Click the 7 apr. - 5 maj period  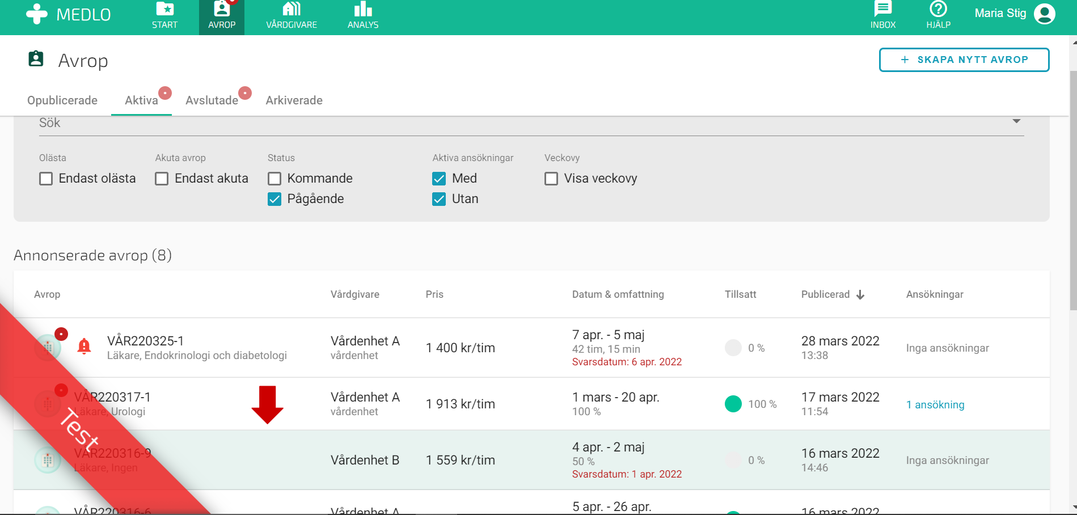[609, 335]
